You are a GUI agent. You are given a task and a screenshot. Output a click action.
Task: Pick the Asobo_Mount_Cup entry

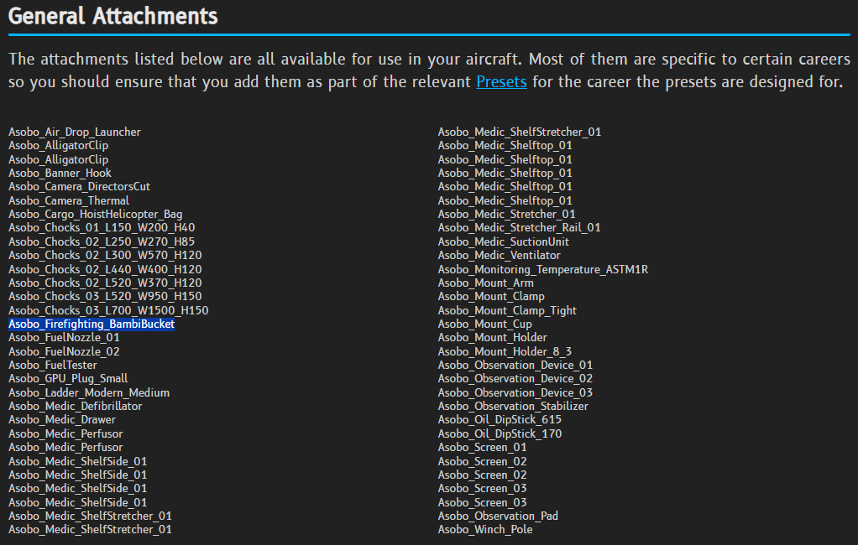(485, 324)
